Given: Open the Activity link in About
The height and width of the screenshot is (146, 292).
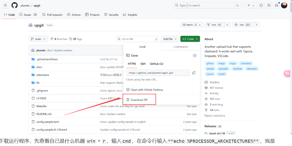Looking at the screenshot, I should click(x=212, y=93).
